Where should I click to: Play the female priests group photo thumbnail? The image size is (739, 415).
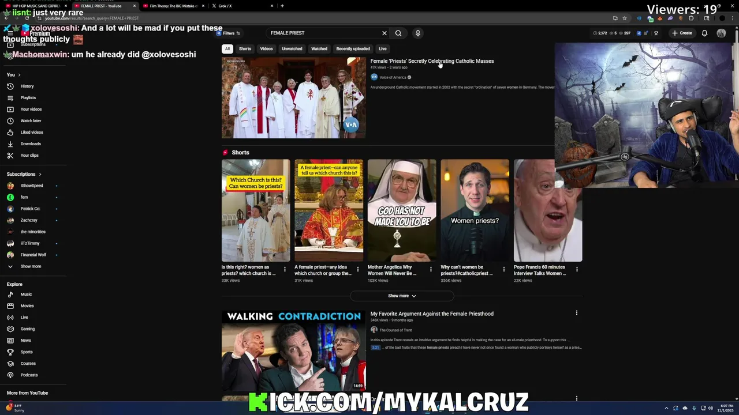coord(293,97)
